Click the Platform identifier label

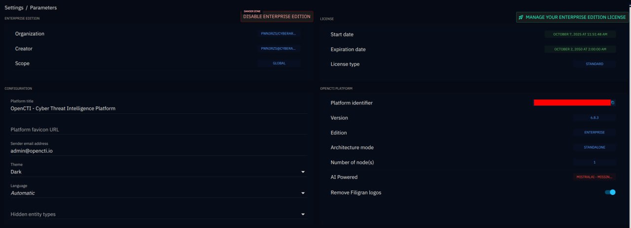click(x=351, y=103)
